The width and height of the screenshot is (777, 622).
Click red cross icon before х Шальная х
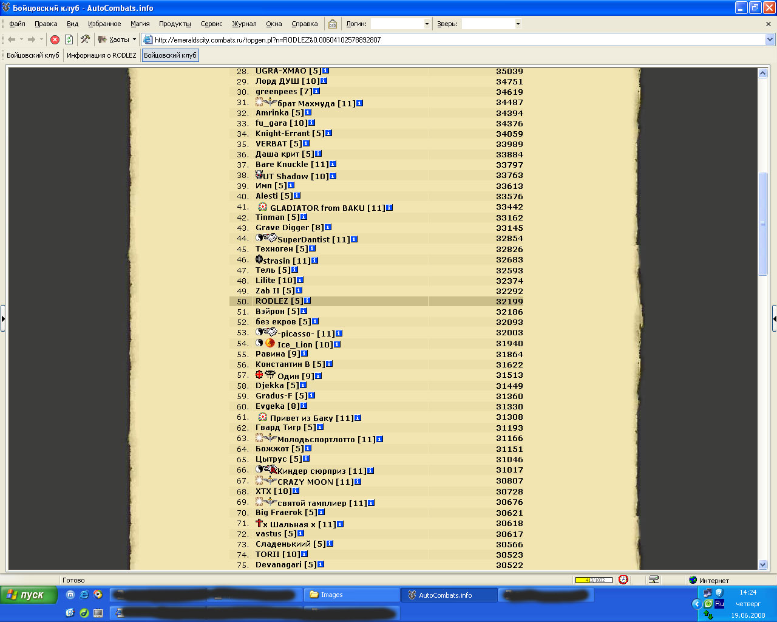(x=259, y=523)
